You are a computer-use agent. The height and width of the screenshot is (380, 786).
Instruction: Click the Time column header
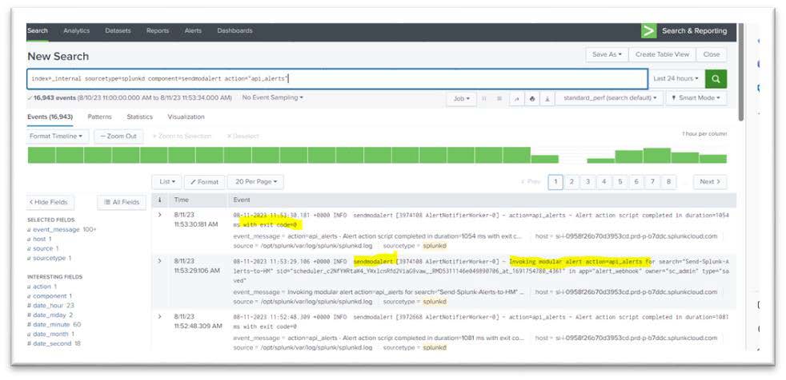point(181,200)
